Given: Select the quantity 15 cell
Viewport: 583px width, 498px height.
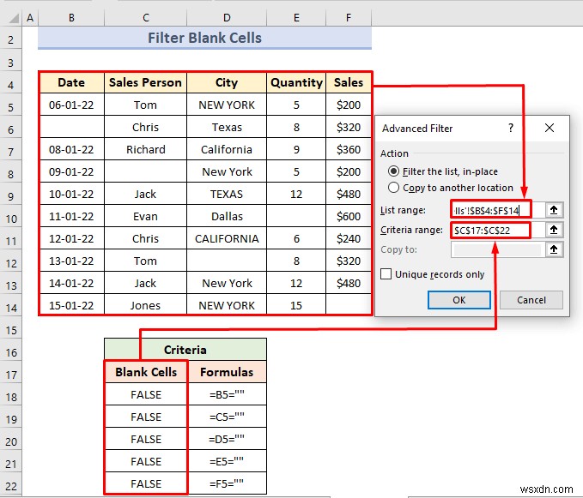Looking at the screenshot, I should 296,305.
